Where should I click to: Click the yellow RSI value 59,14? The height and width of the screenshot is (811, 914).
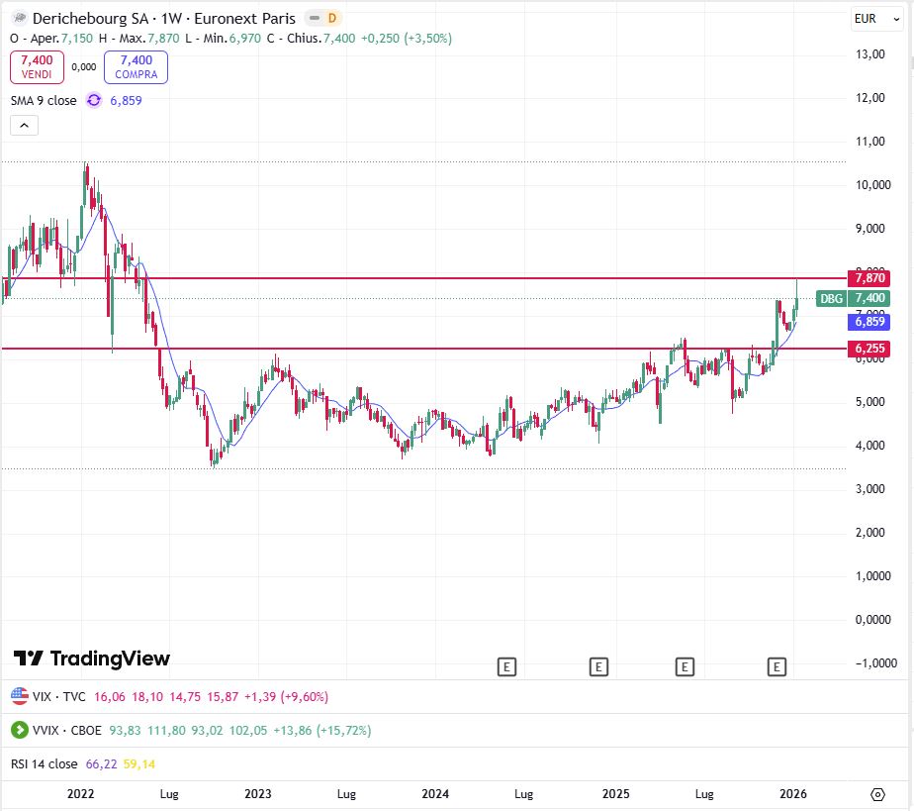tap(139, 764)
